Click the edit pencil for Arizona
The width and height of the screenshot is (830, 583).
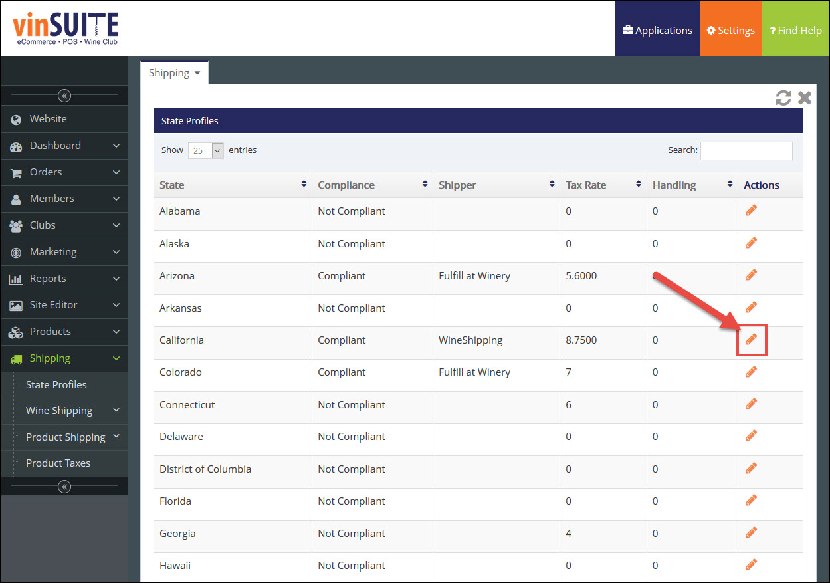[x=751, y=275]
